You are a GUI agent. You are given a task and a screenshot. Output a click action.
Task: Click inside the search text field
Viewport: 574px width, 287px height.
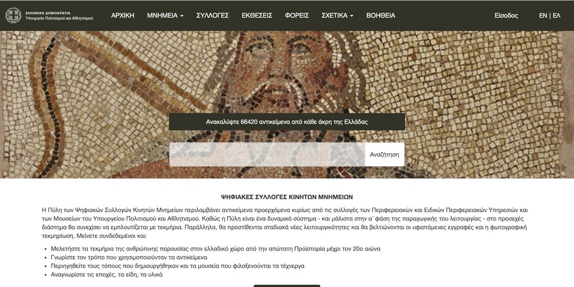267,154
